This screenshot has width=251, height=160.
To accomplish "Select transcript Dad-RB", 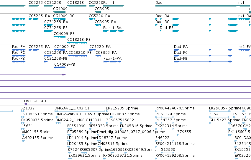I will pyautogui.click(x=199, y=31).
